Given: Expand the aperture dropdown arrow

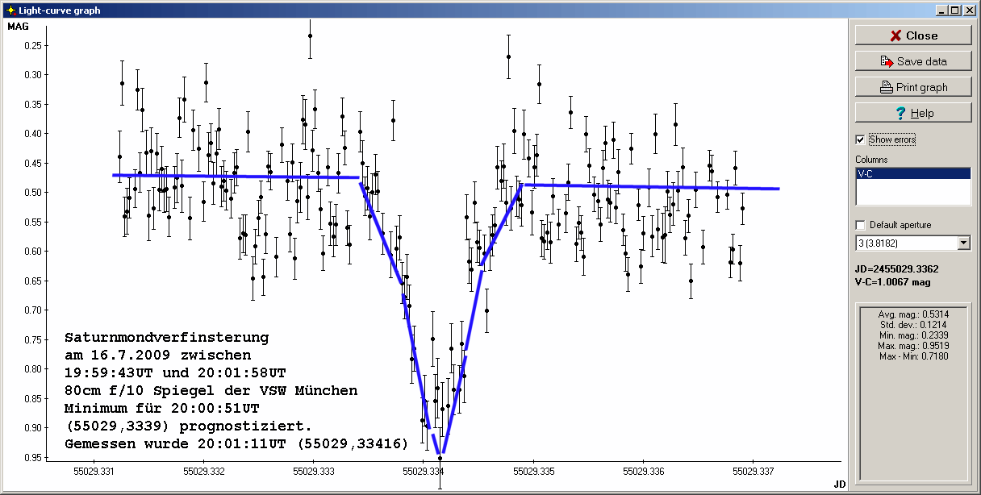Looking at the screenshot, I should (x=963, y=243).
